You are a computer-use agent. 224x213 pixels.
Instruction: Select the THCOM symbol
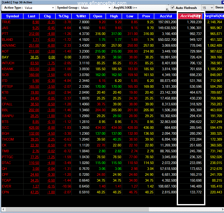[x=8, y=139]
